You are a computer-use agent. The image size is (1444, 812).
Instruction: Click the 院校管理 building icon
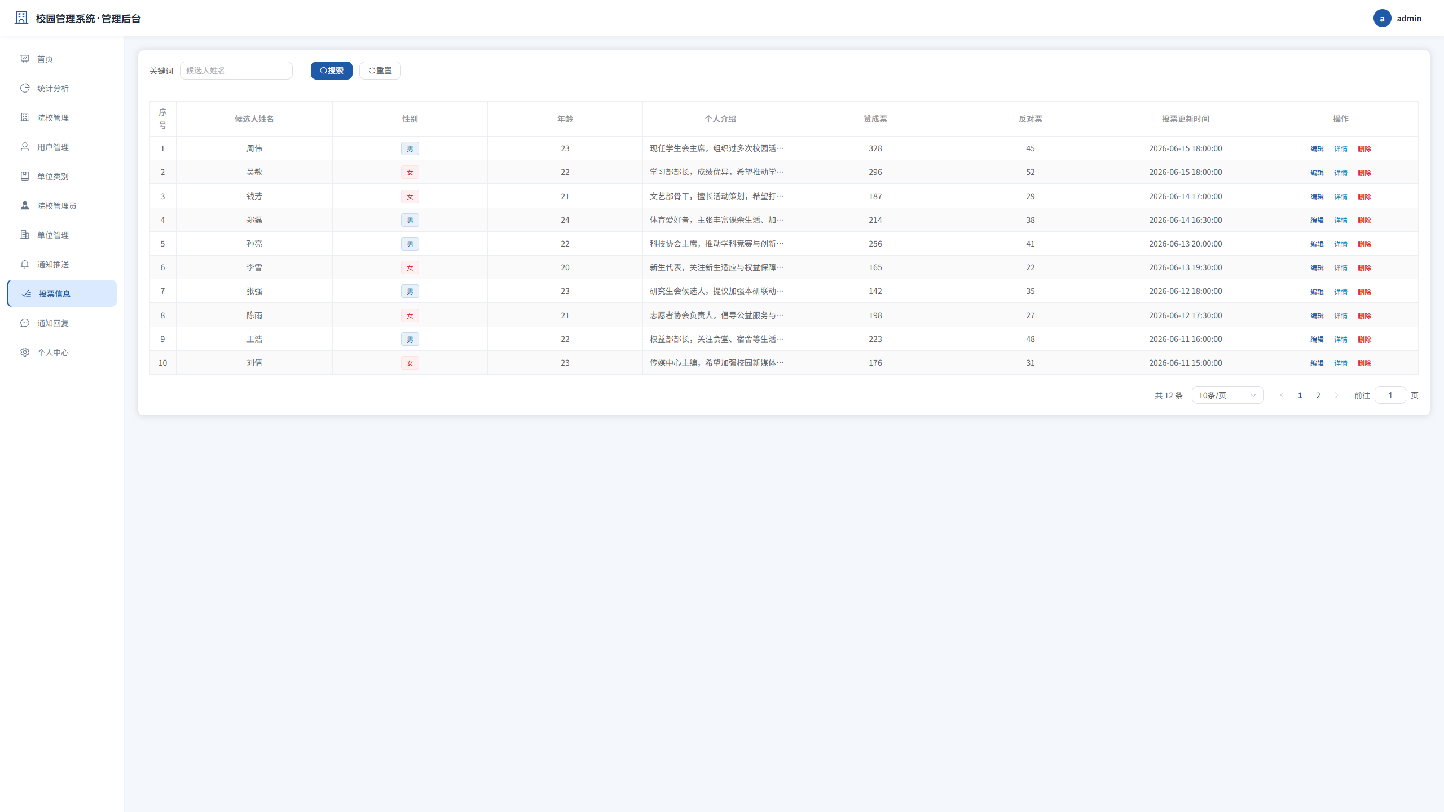click(x=25, y=117)
